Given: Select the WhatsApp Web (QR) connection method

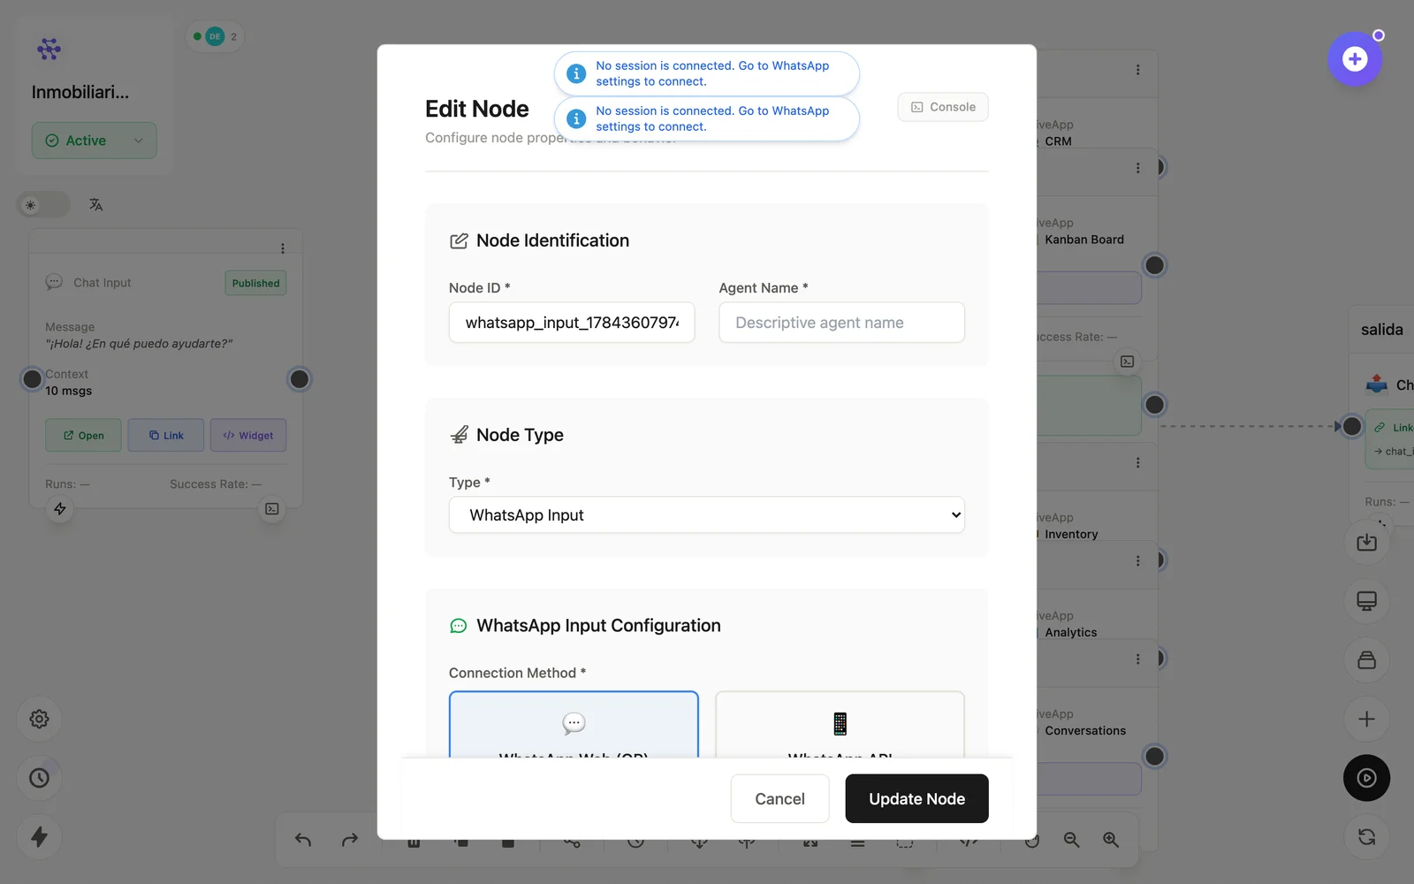Looking at the screenshot, I should click(574, 725).
